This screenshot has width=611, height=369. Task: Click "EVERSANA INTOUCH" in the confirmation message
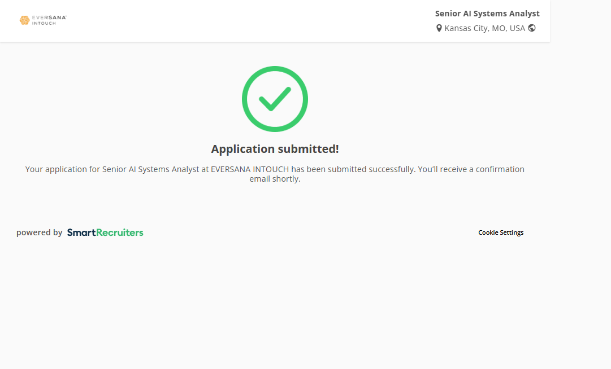(x=250, y=169)
